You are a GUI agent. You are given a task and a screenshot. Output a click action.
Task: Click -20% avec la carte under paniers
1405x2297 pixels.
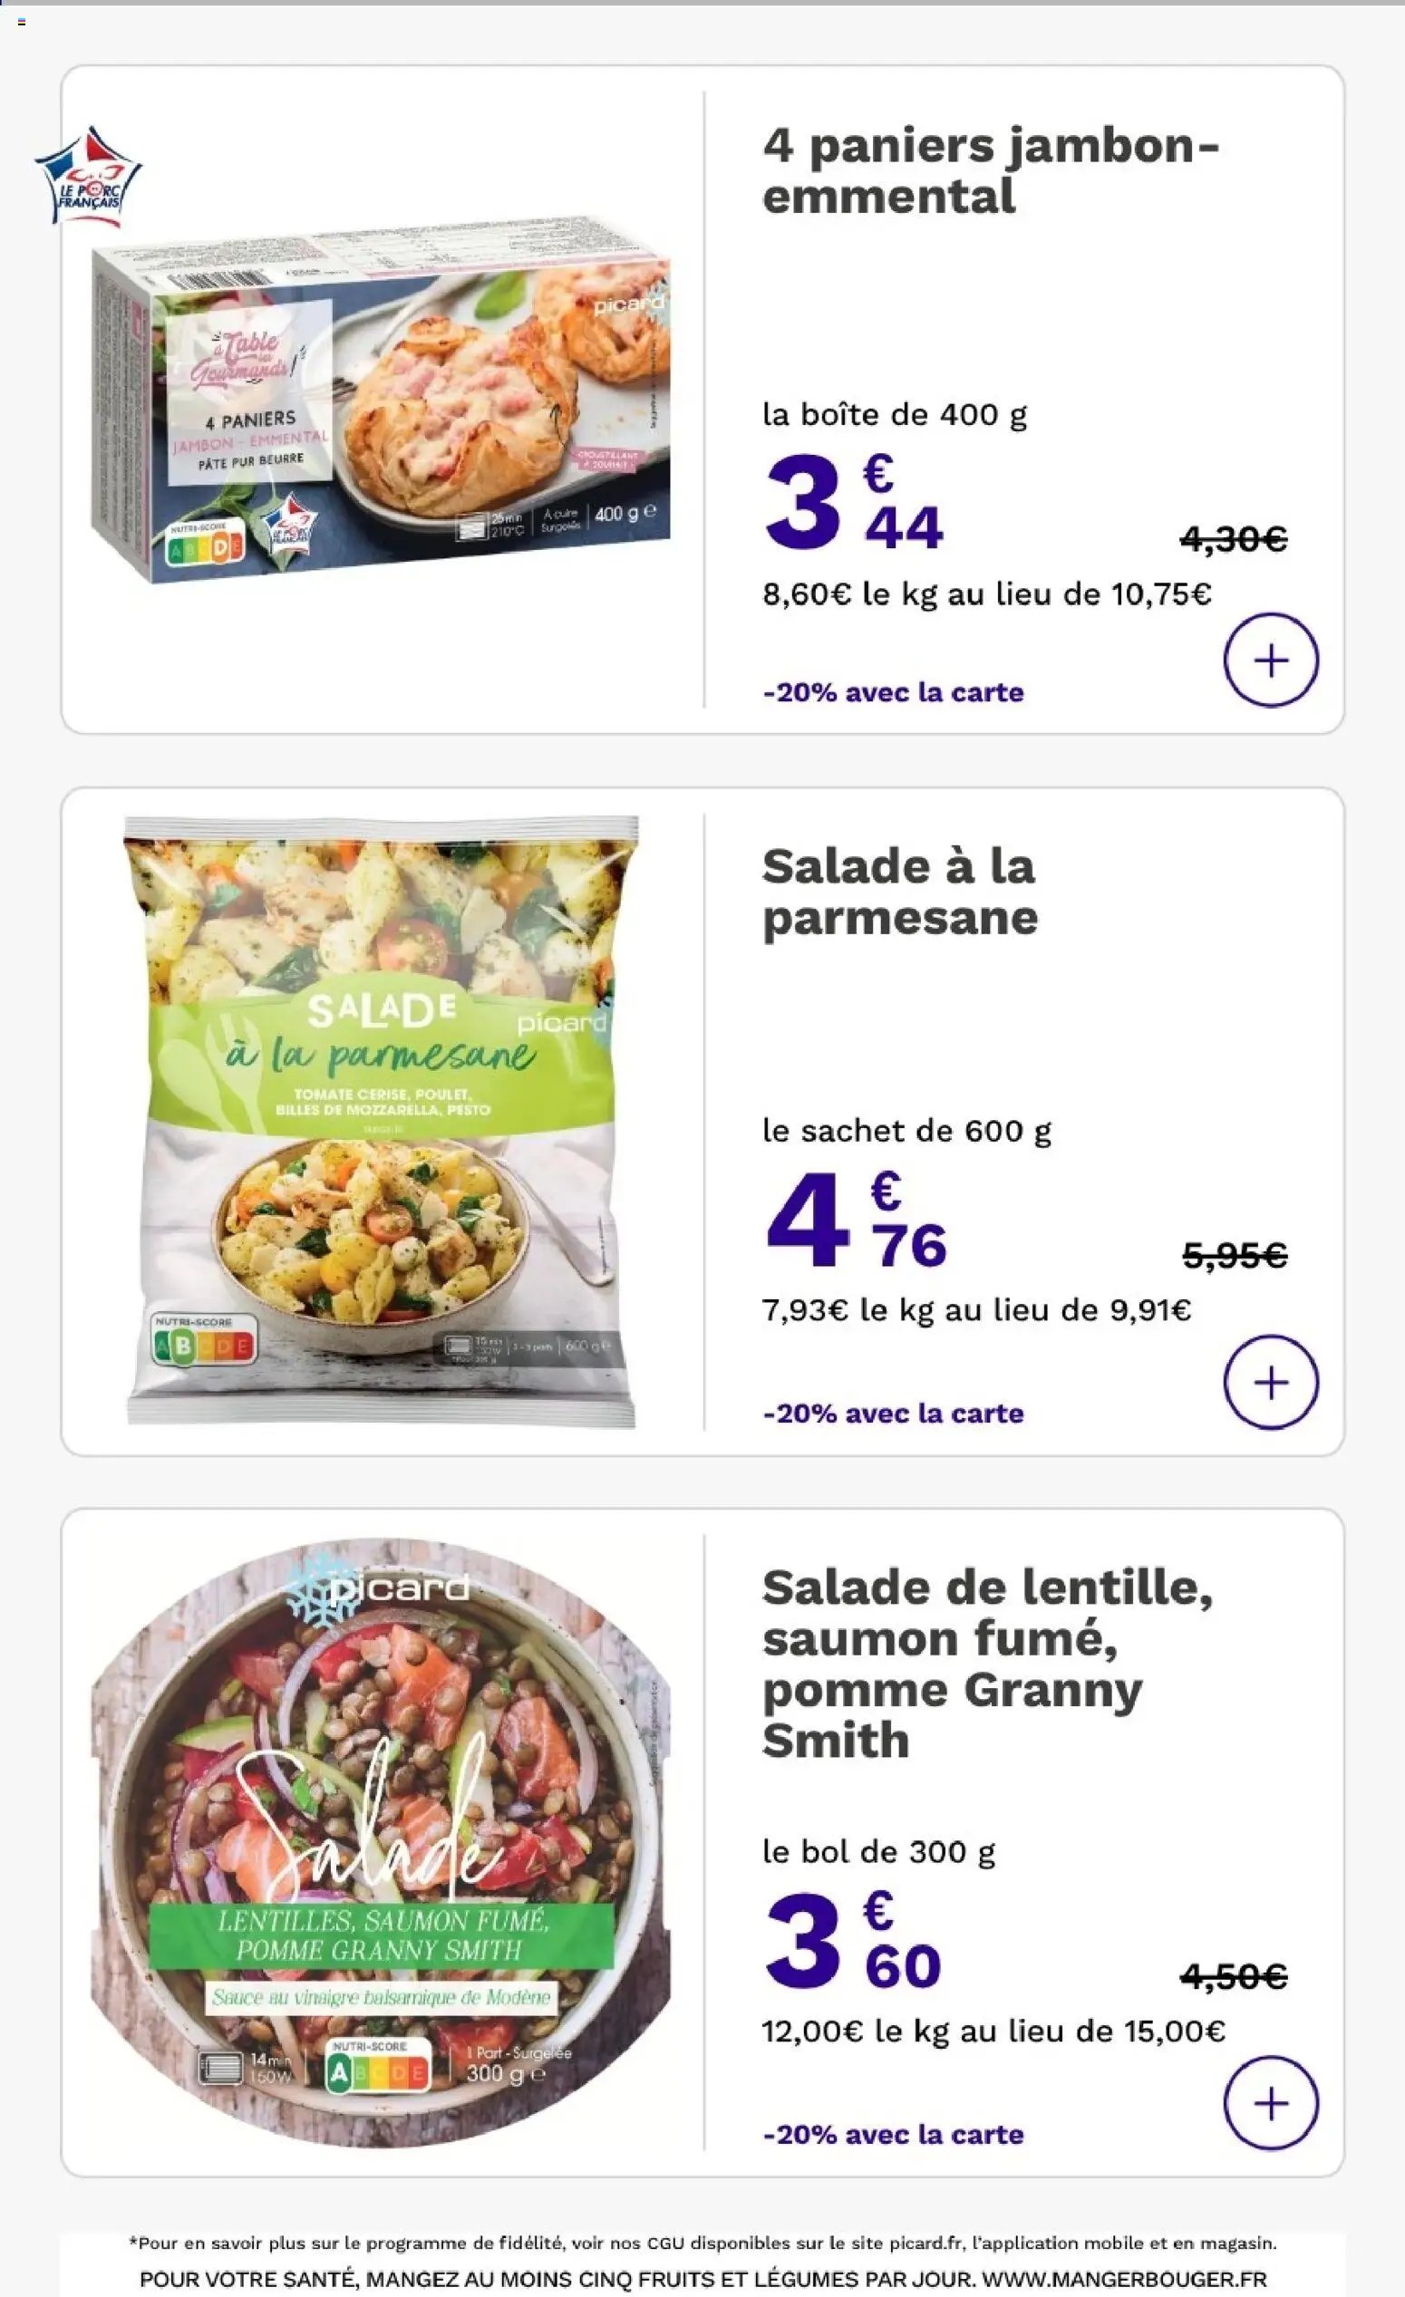pyautogui.click(x=893, y=692)
